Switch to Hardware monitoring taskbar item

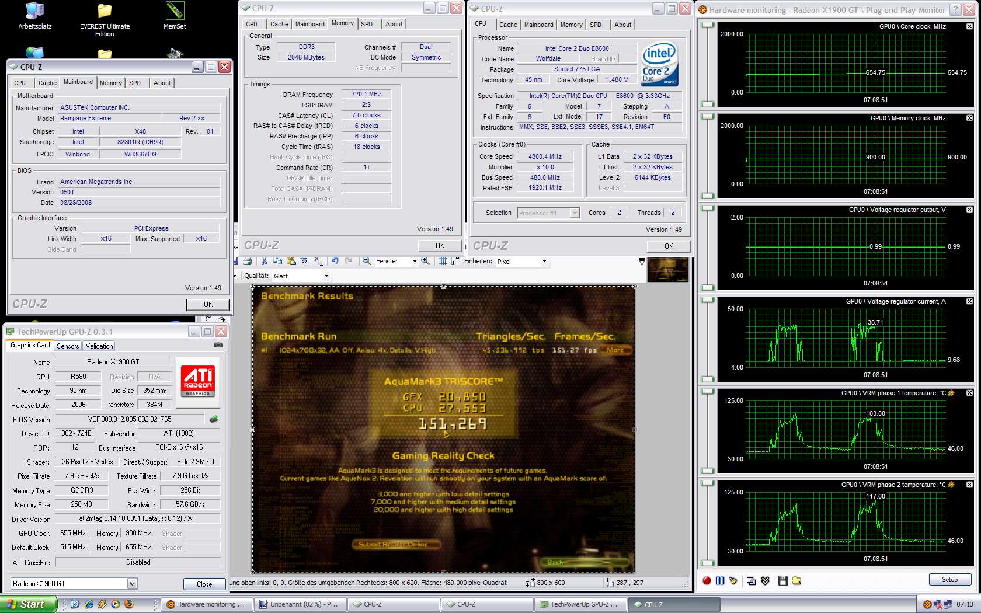pos(206,604)
